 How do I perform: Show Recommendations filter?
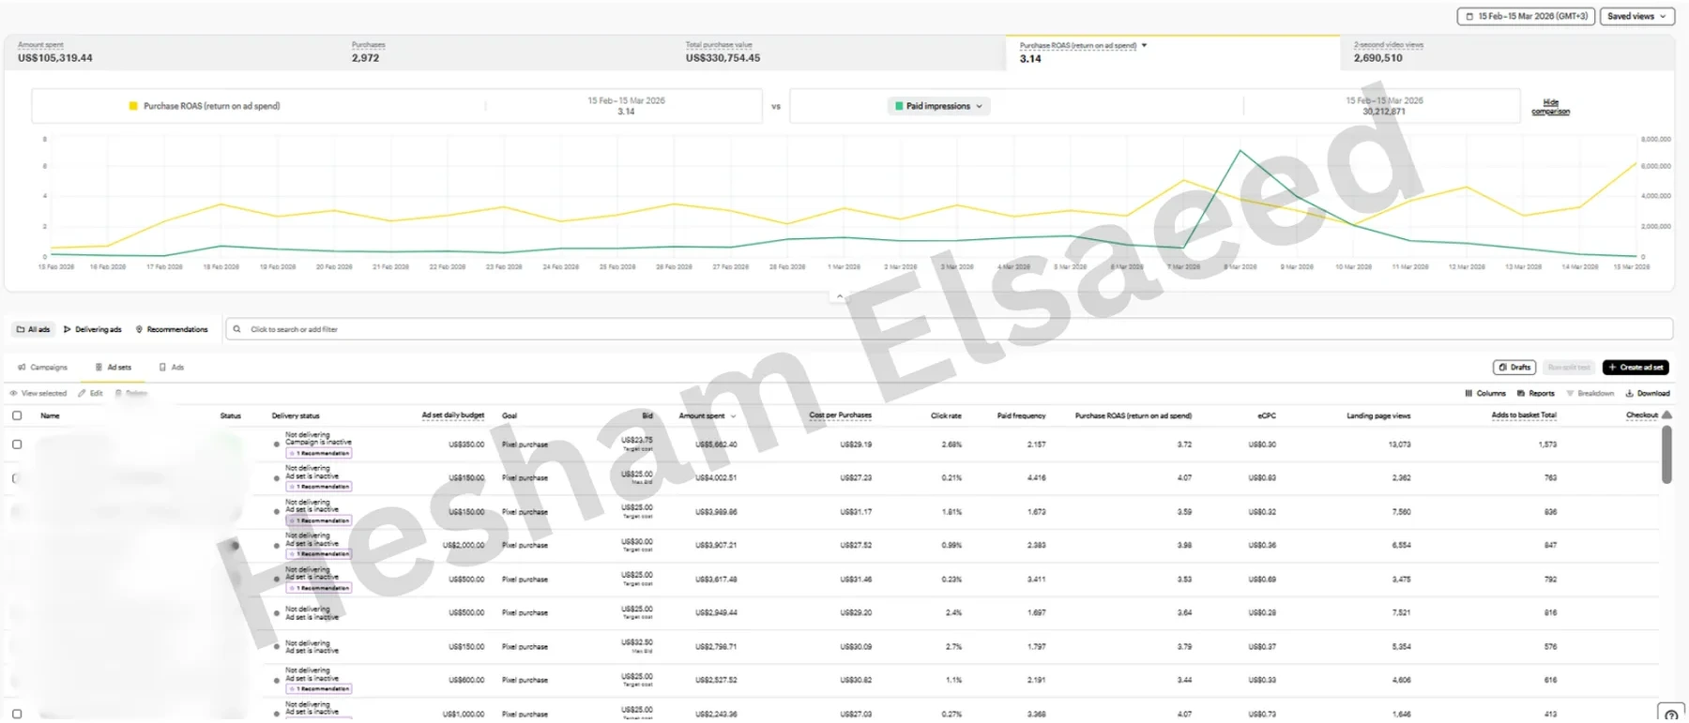(x=172, y=329)
